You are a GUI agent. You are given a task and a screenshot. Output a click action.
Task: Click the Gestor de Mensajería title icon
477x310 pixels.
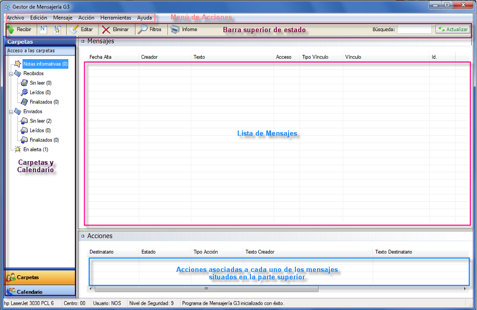coord(7,6)
